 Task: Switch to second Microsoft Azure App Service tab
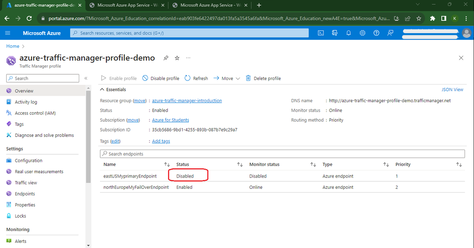[x=210, y=5]
